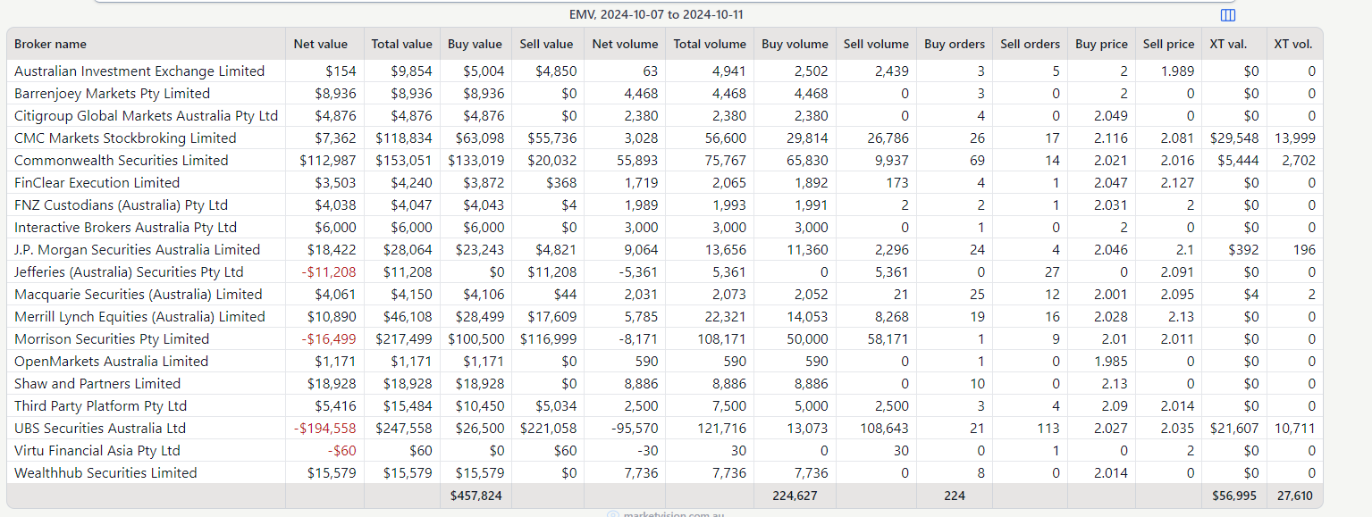The image size is (1372, 517).
Task: Click the Buy volume column header
Action: 795,44
